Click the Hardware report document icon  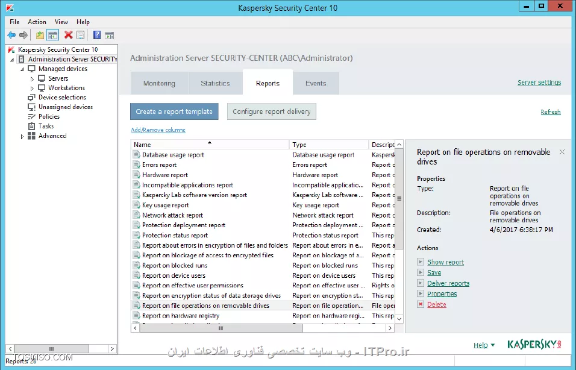pyautogui.click(x=137, y=175)
